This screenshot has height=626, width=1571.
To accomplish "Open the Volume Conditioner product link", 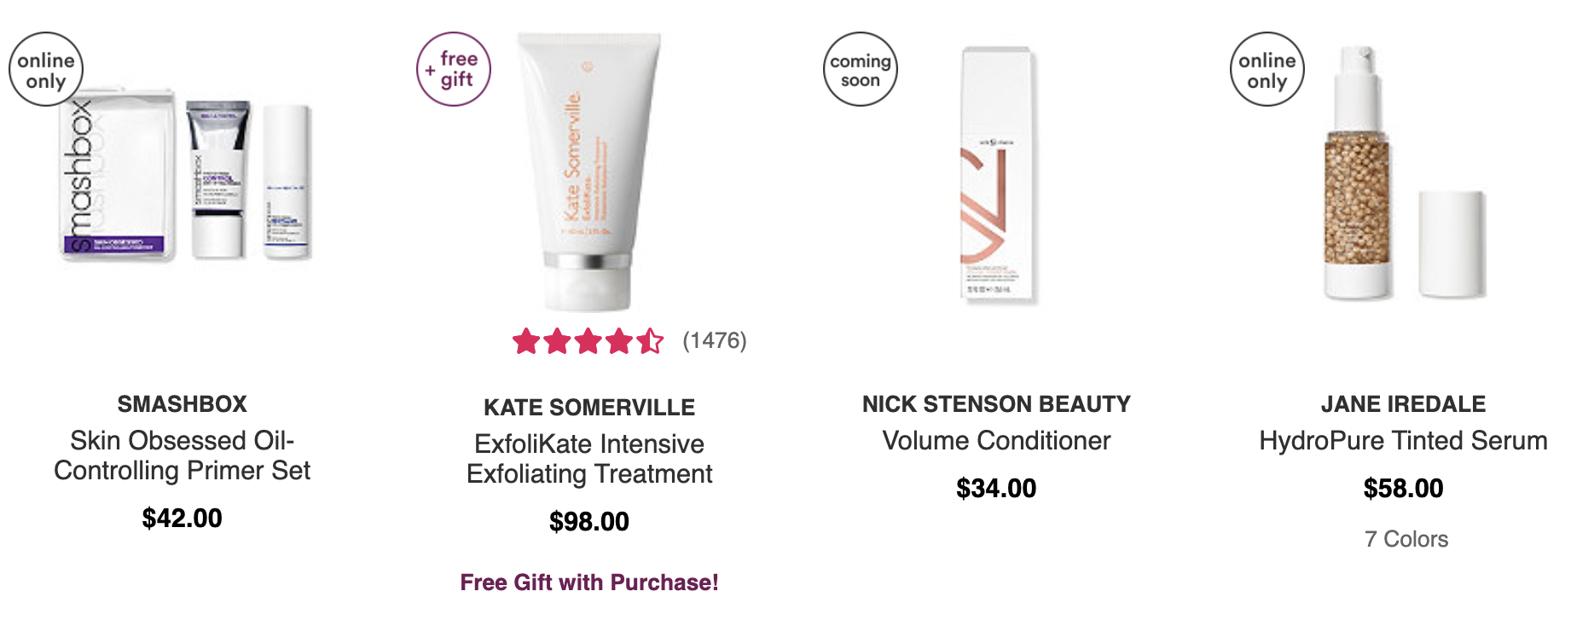I will point(996,441).
